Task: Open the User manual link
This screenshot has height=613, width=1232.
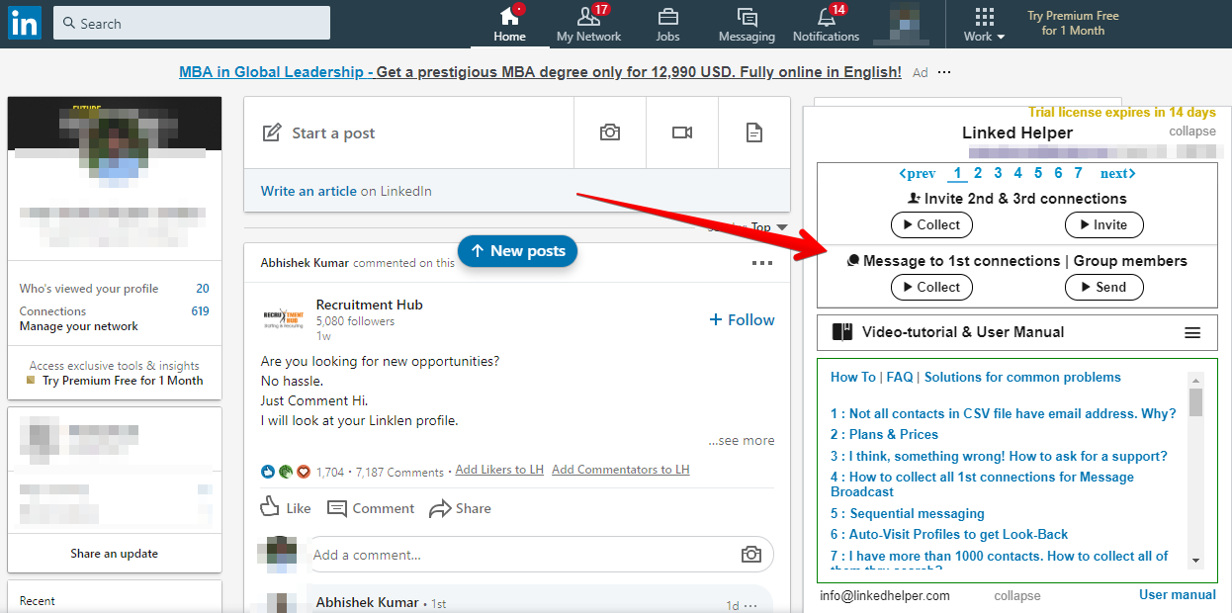Action: coord(1178,594)
